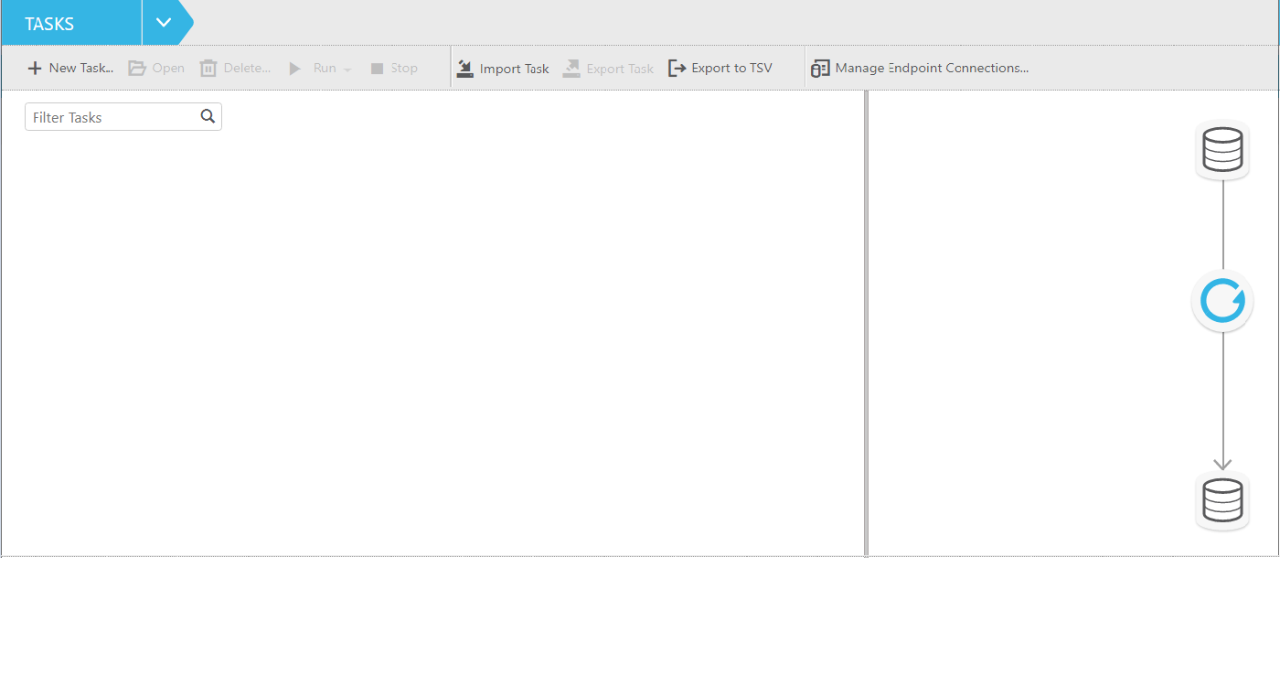Click the target database icon in diagram
The width and height of the screenshot is (1280, 686).
[1222, 500]
